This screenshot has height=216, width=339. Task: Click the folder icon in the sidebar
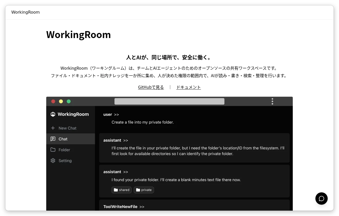click(x=53, y=150)
